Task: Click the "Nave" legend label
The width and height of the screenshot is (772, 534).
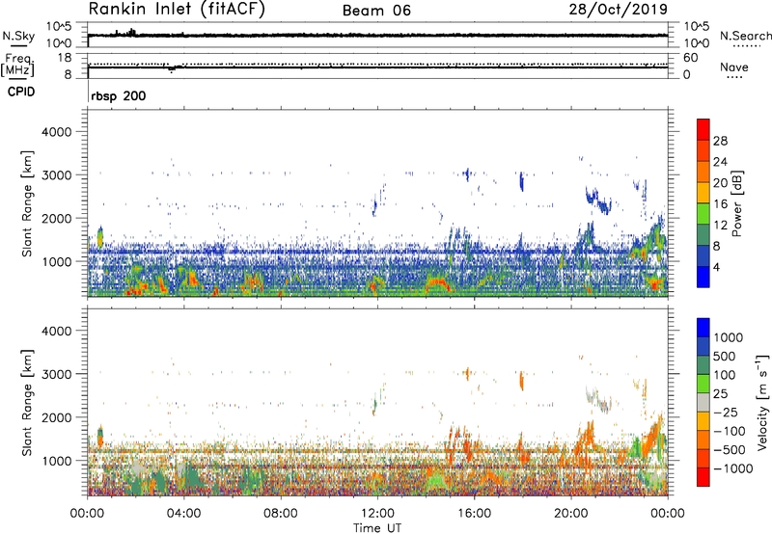Action: click(734, 67)
